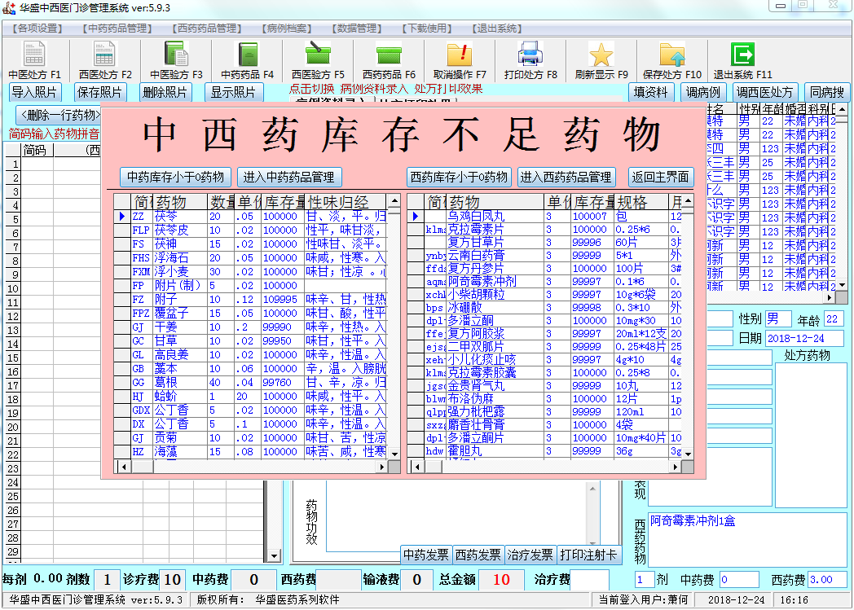Click up arrow of patient list scrollbar
Viewport: 854px width, 610px height.
[x=843, y=109]
